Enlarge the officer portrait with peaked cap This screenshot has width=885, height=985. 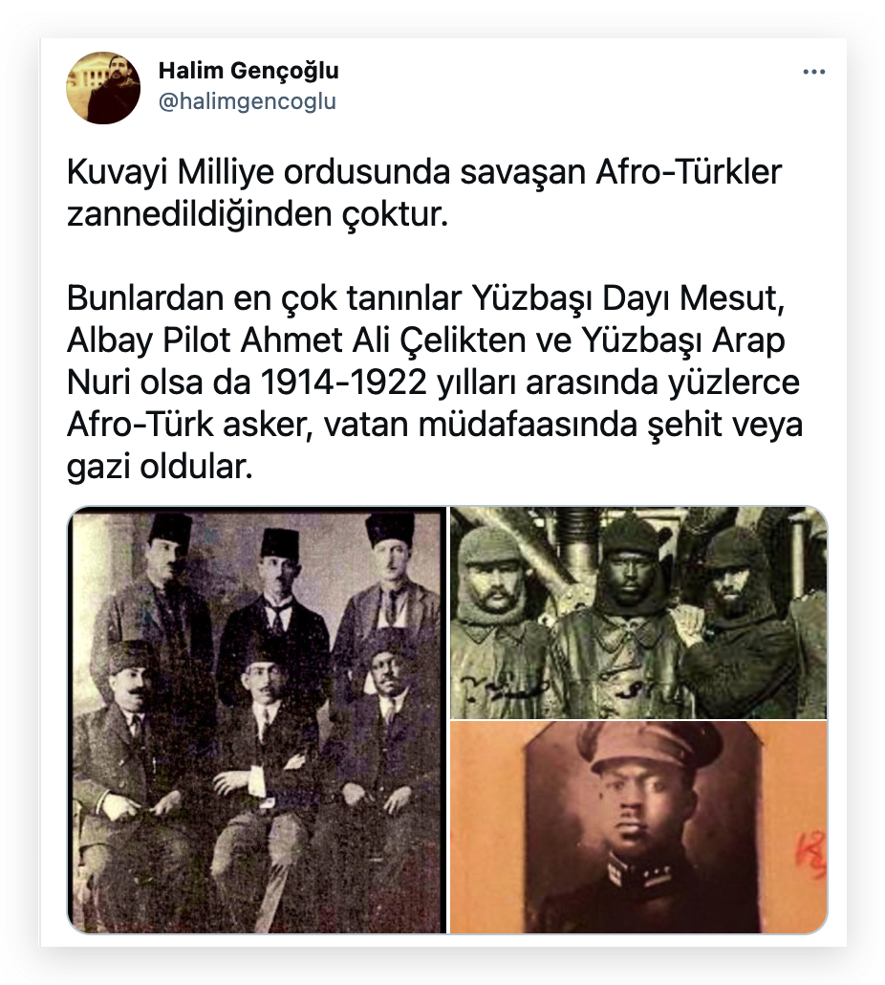click(639, 827)
